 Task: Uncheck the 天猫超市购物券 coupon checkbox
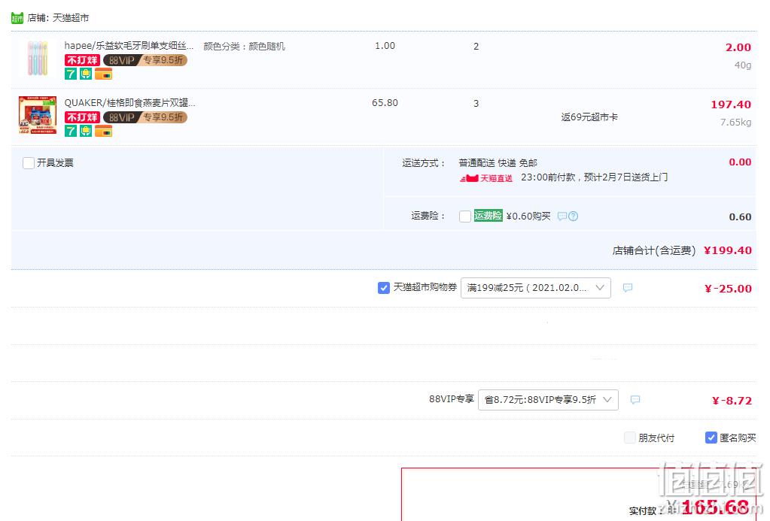pyautogui.click(x=384, y=288)
